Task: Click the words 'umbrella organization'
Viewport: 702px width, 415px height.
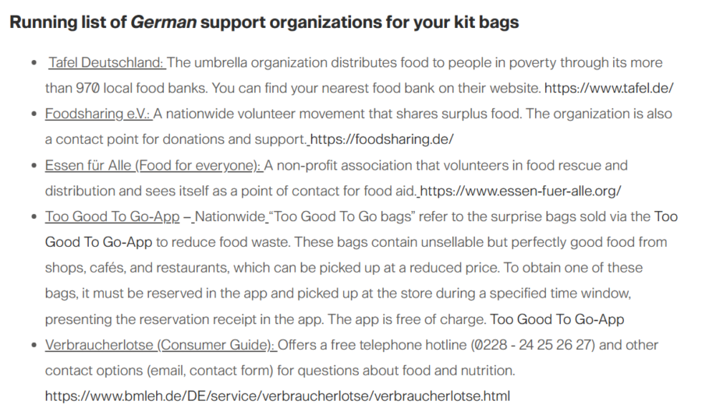Action: 264,63
